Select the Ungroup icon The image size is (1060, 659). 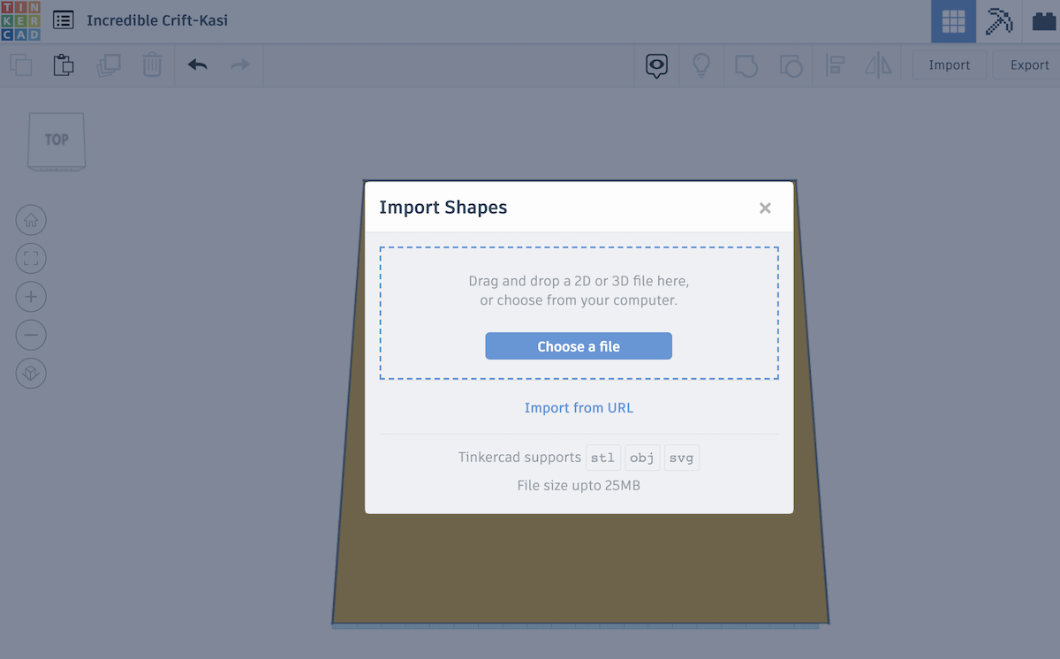pyautogui.click(x=791, y=64)
